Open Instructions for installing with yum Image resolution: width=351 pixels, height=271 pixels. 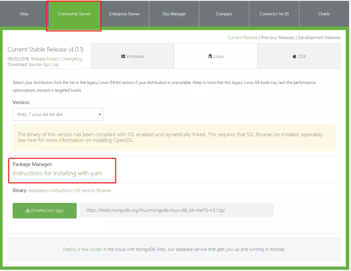point(57,173)
